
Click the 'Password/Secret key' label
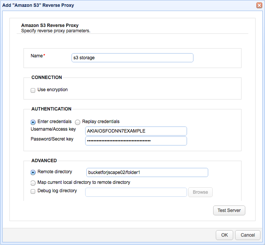point(52,139)
